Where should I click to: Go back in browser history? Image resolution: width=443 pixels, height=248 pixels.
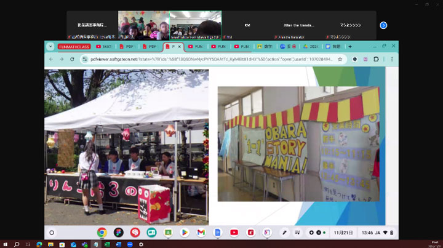[x=51, y=59]
